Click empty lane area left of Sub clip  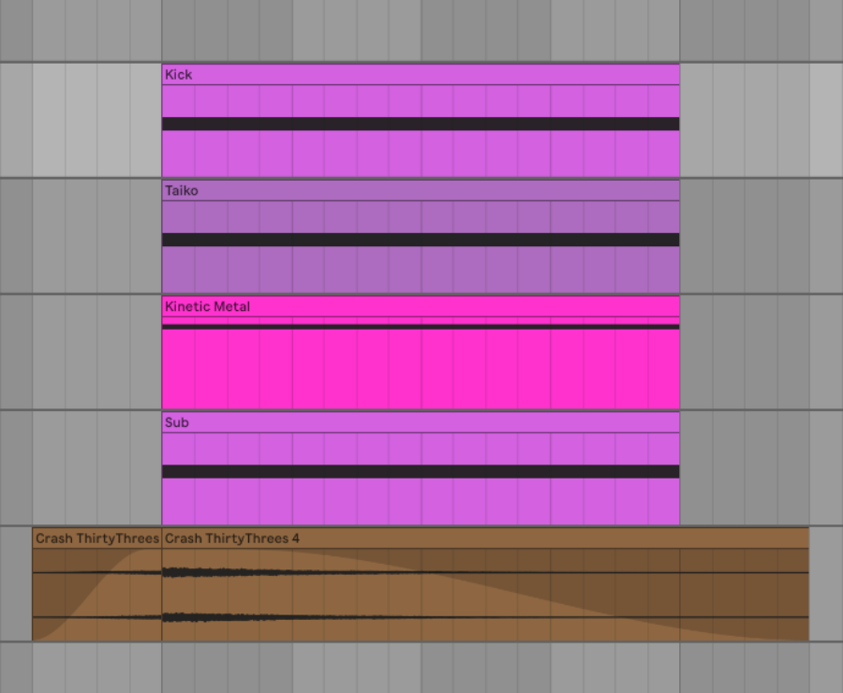click(81, 468)
